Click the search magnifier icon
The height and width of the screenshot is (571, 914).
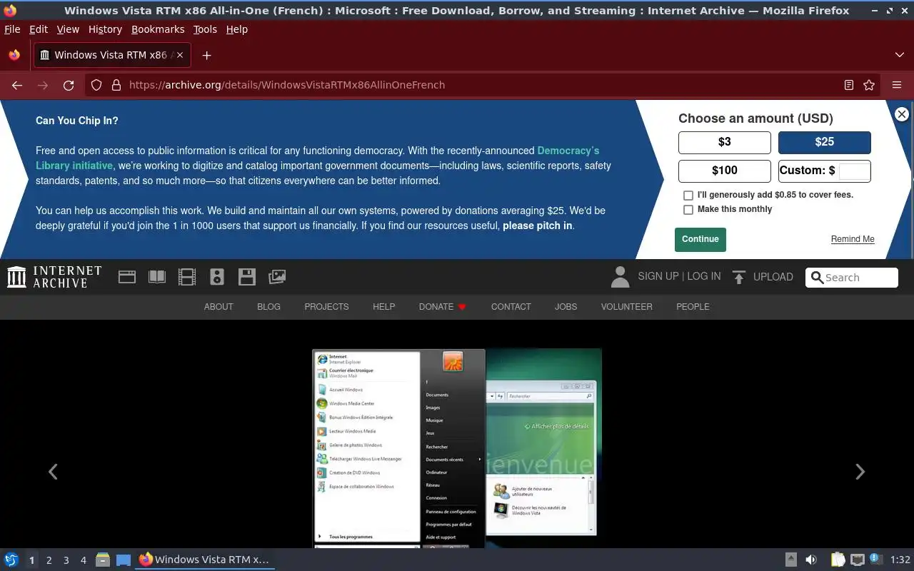[818, 278]
